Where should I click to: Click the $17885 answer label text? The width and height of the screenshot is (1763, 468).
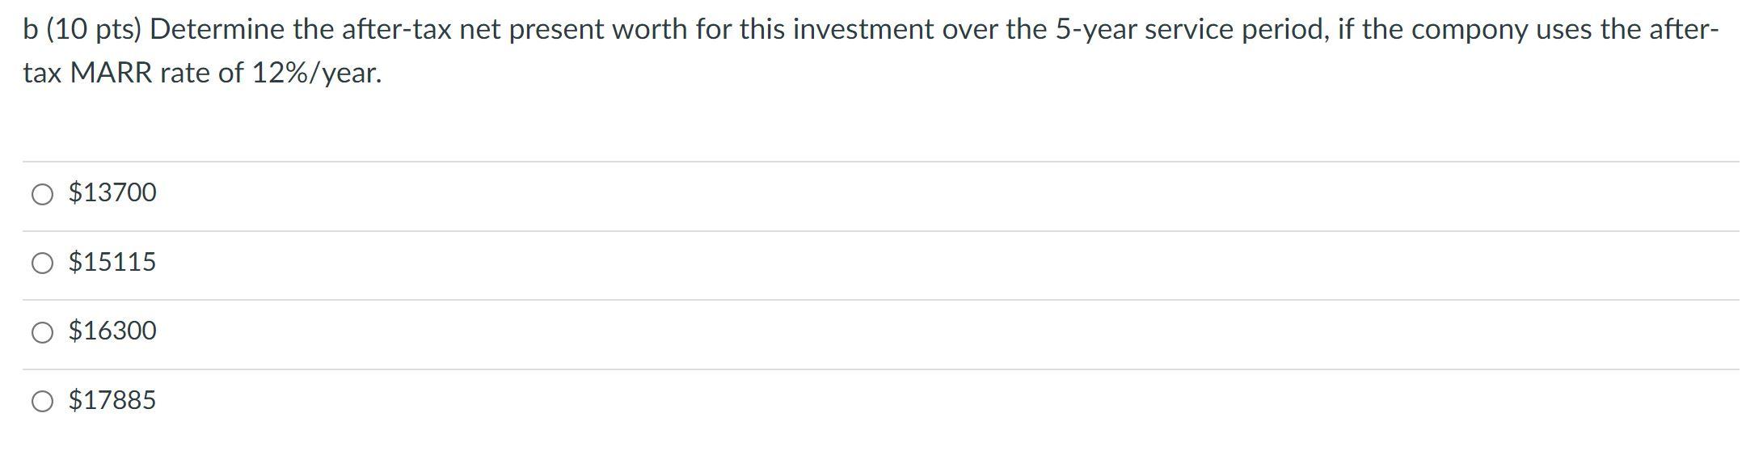pos(112,400)
